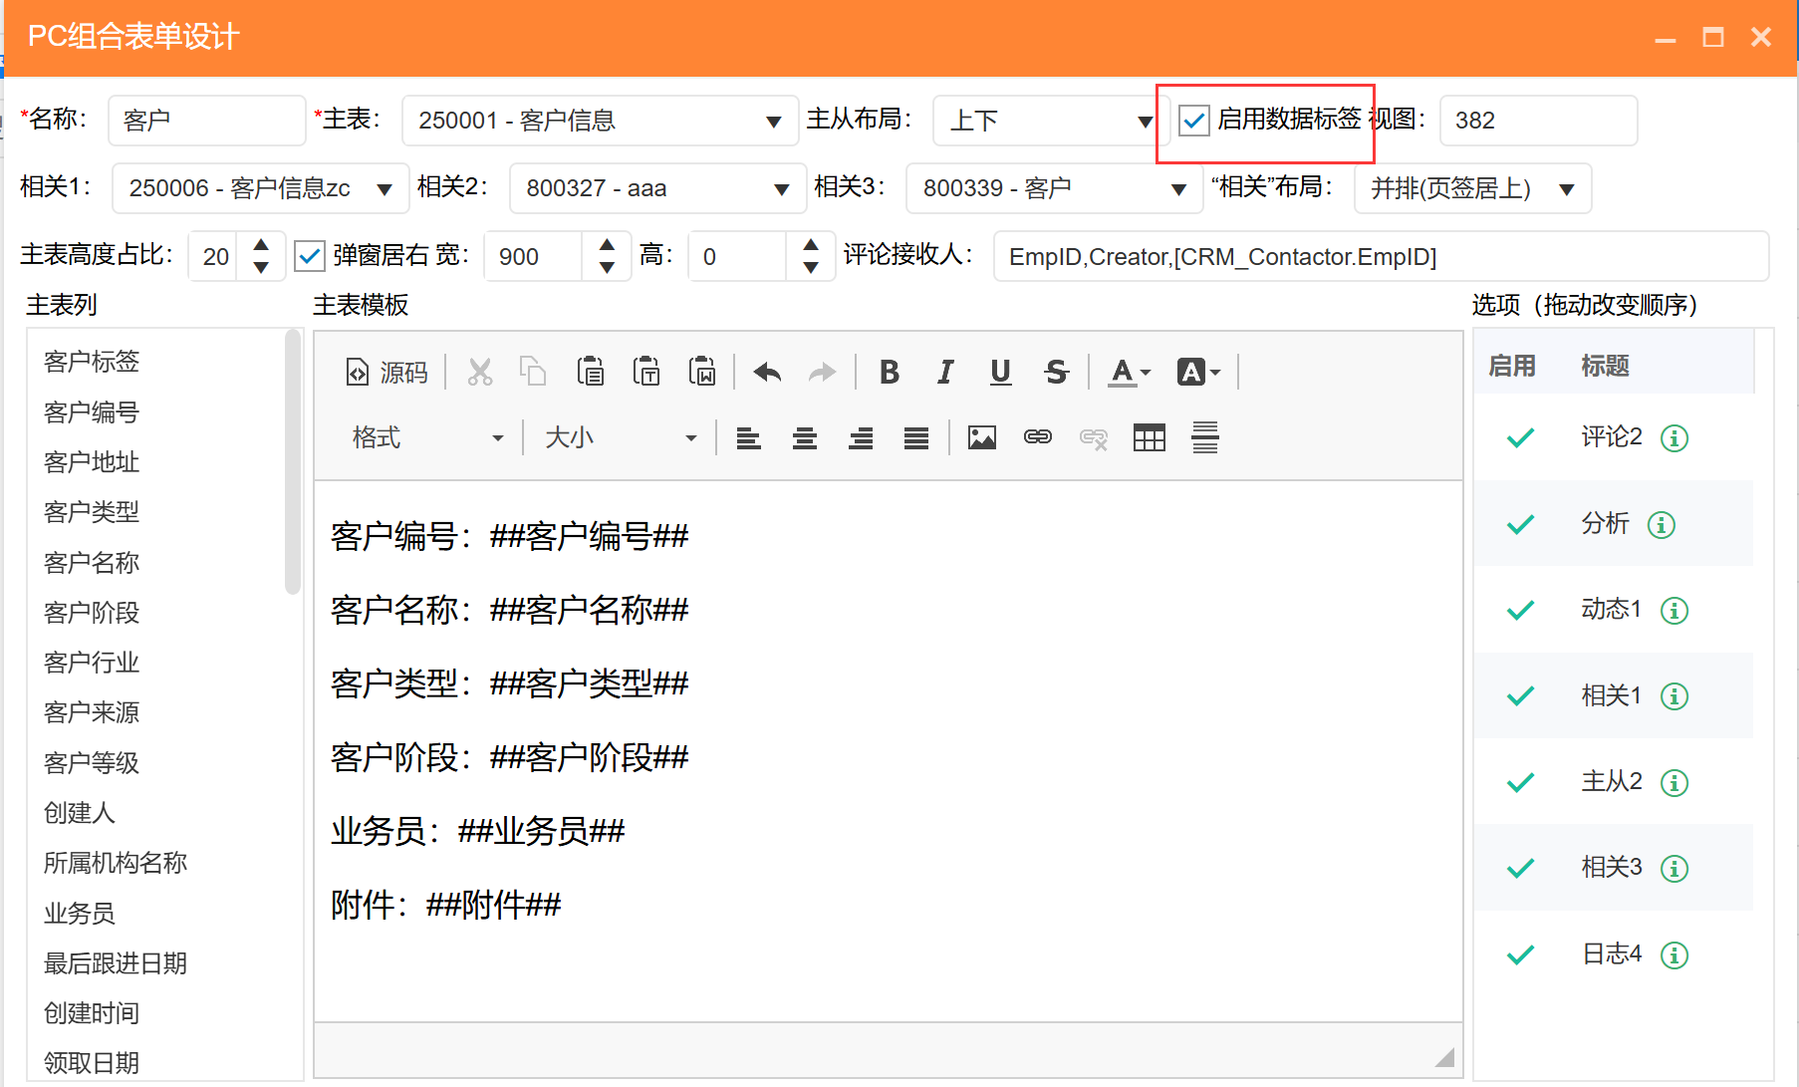The width and height of the screenshot is (1799, 1087).
Task: Select 业务员 in the main table column list
Action: [80, 913]
